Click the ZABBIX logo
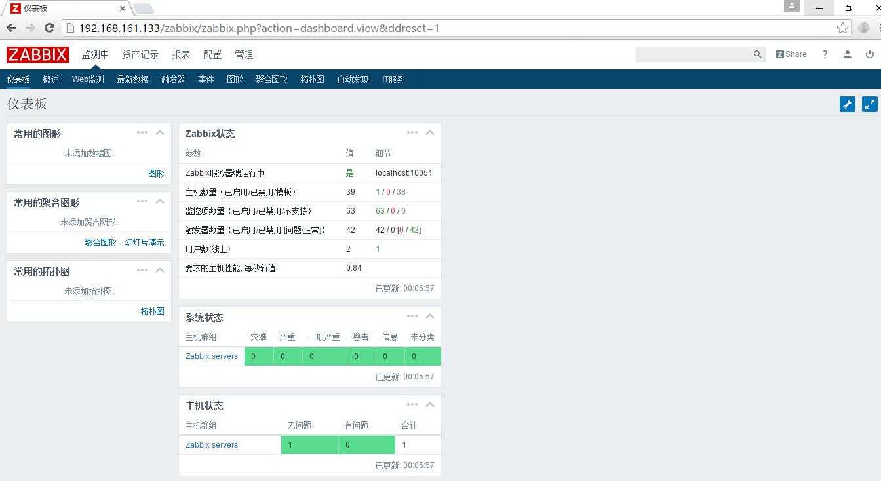Viewport: 881px width, 481px height. pyautogui.click(x=37, y=54)
